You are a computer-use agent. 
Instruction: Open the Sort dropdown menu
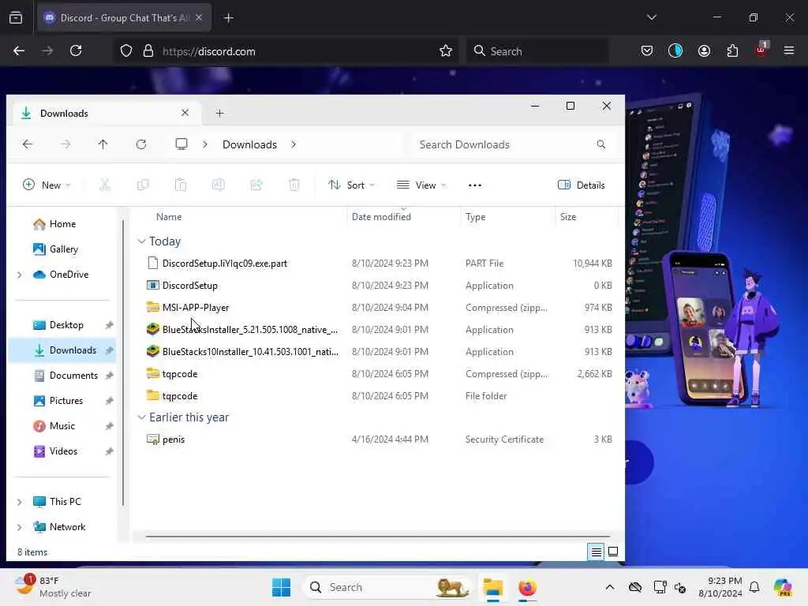point(351,185)
